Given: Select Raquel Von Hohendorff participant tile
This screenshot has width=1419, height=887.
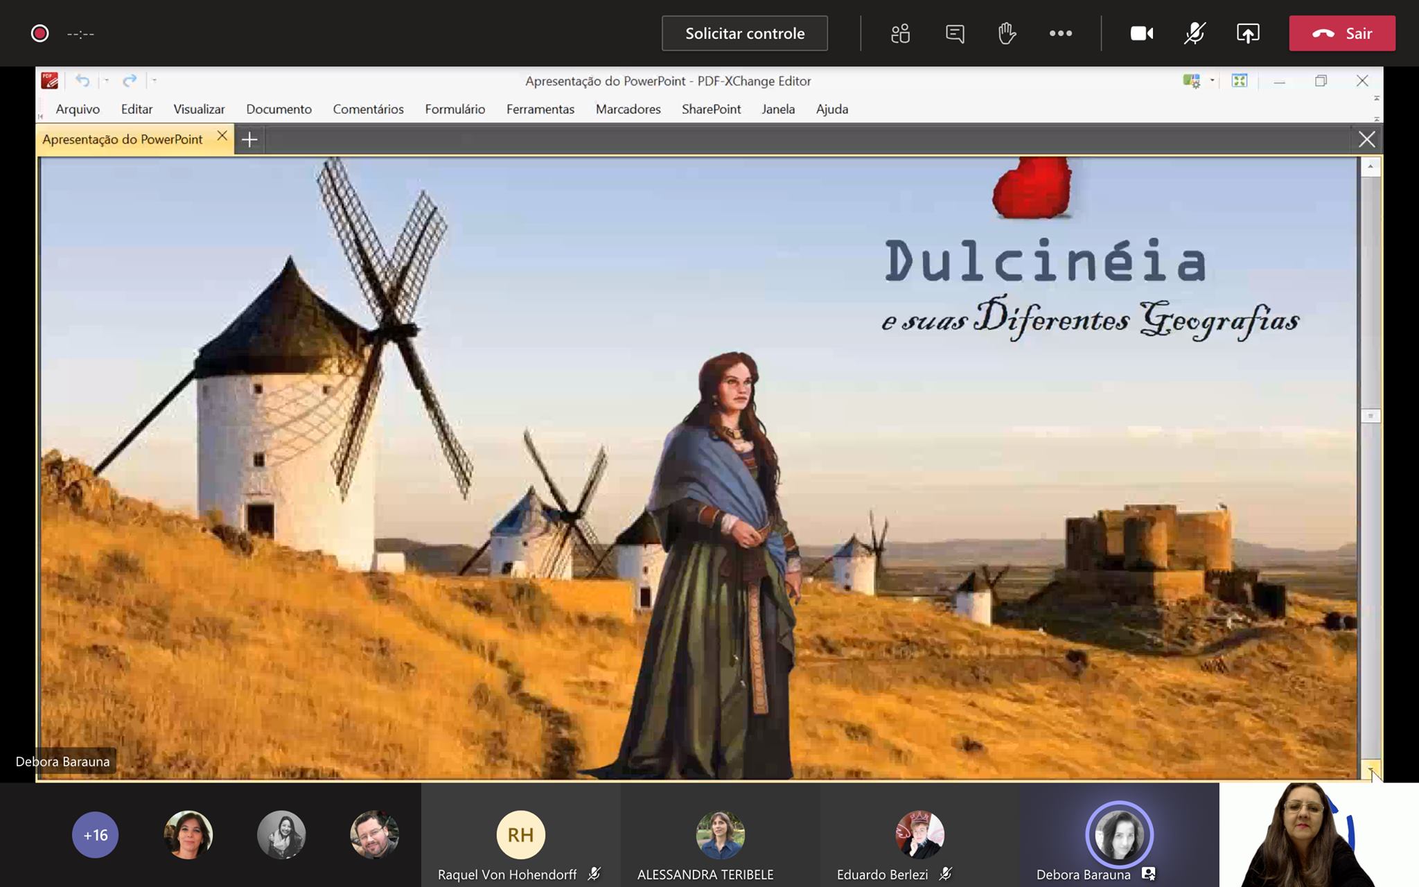Looking at the screenshot, I should pos(520,835).
